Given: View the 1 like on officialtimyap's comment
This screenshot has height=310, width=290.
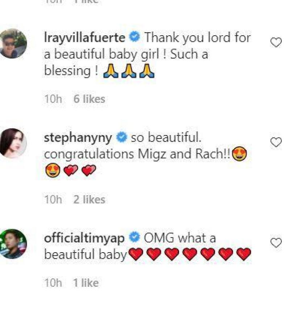Looking at the screenshot, I should (86, 283).
